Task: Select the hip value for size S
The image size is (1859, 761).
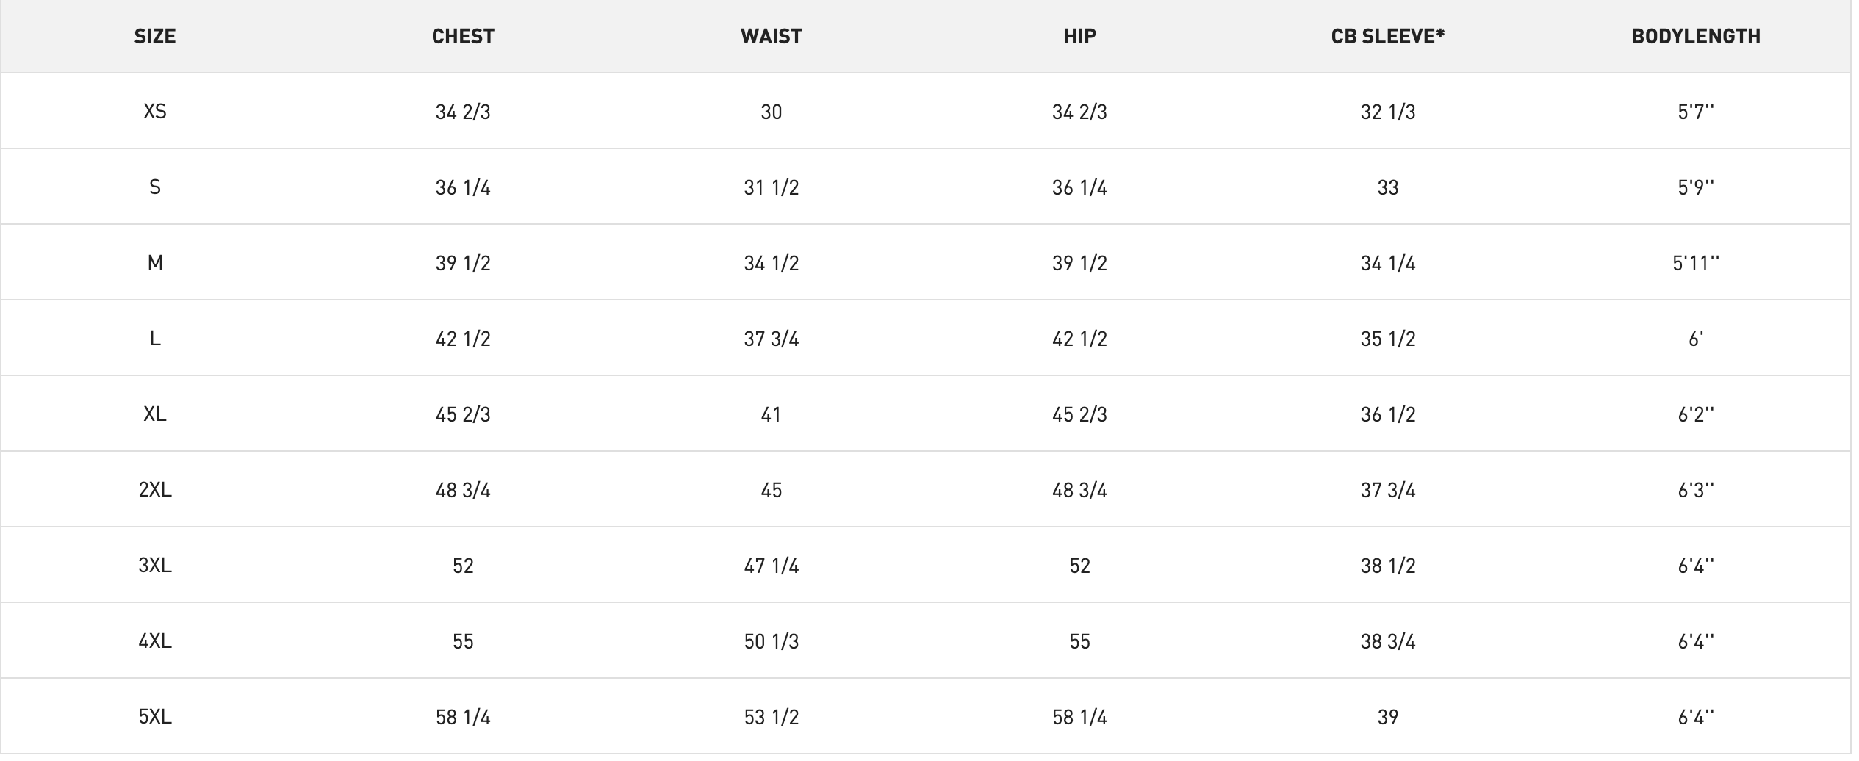Action: pyautogui.click(x=1079, y=187)
